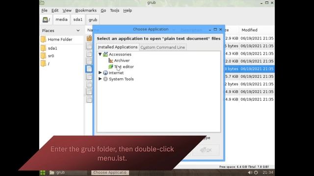314x176 pixels.
Task: Select the row with size 2.9 KiB
Action: point(180,38)
